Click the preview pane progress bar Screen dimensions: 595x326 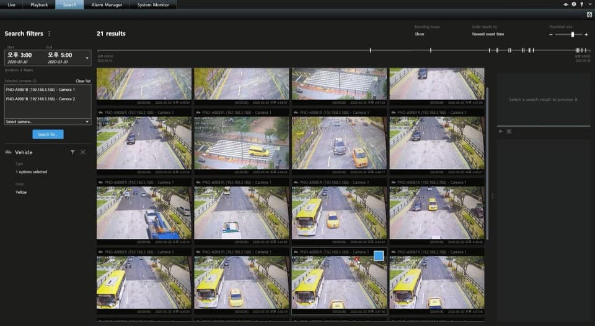(x=544, y=126)
